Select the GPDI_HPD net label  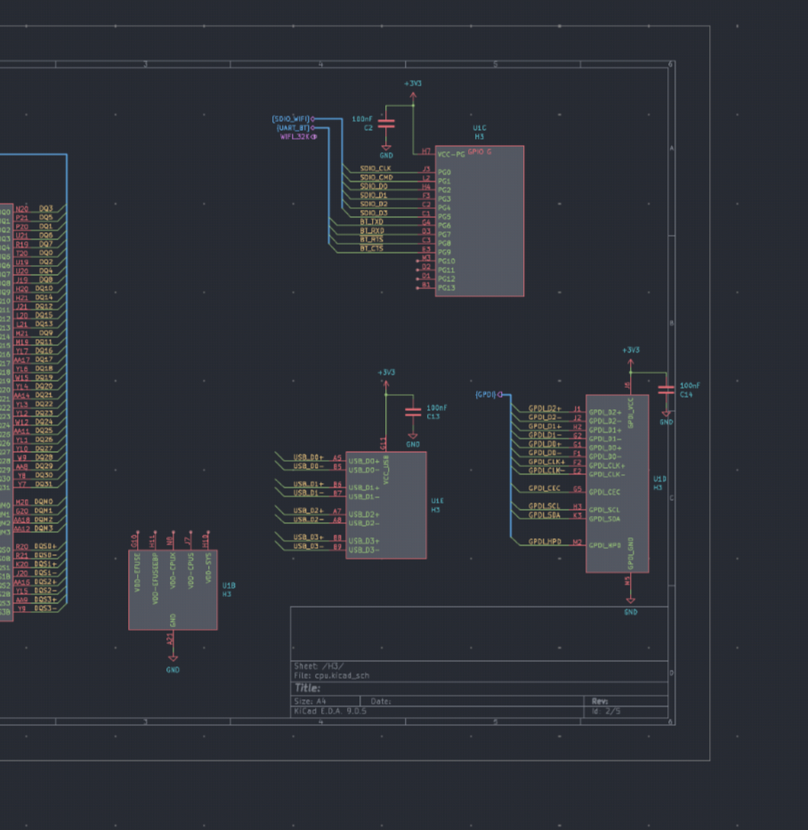coord(545,541)
